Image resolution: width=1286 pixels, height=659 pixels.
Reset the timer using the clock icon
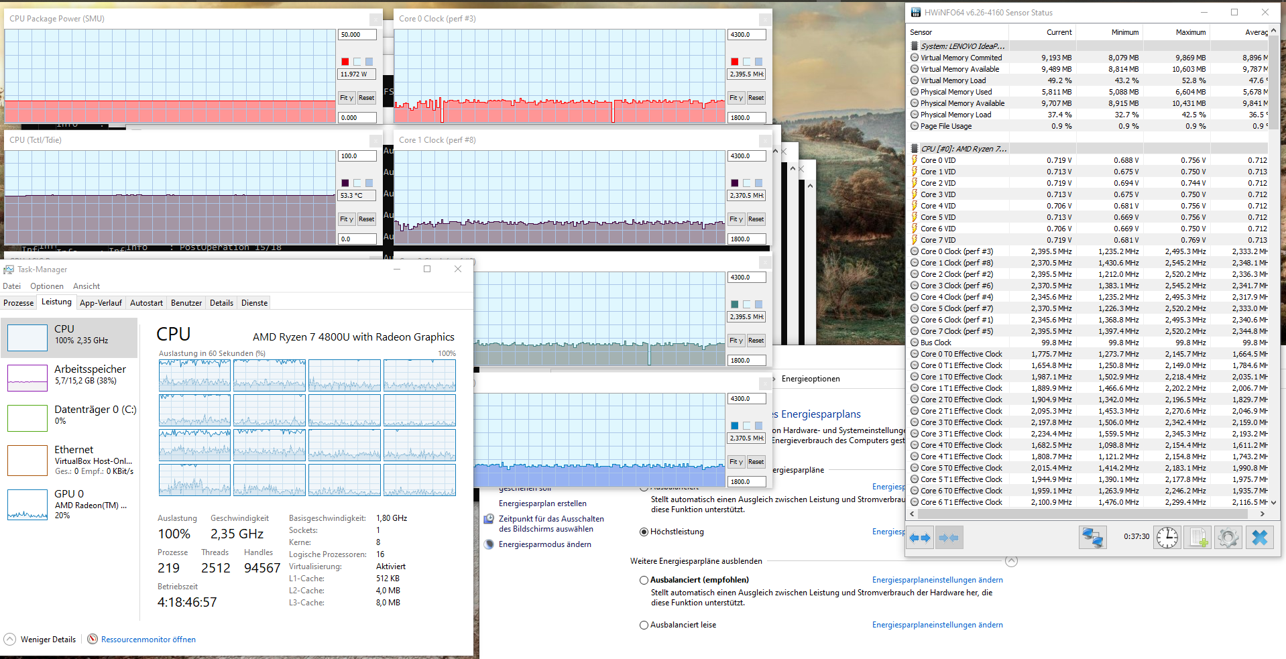click(x=1167, y=537)
